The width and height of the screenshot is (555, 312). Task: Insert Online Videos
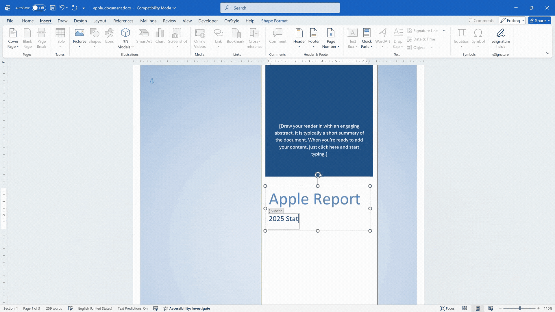(200, 38)
